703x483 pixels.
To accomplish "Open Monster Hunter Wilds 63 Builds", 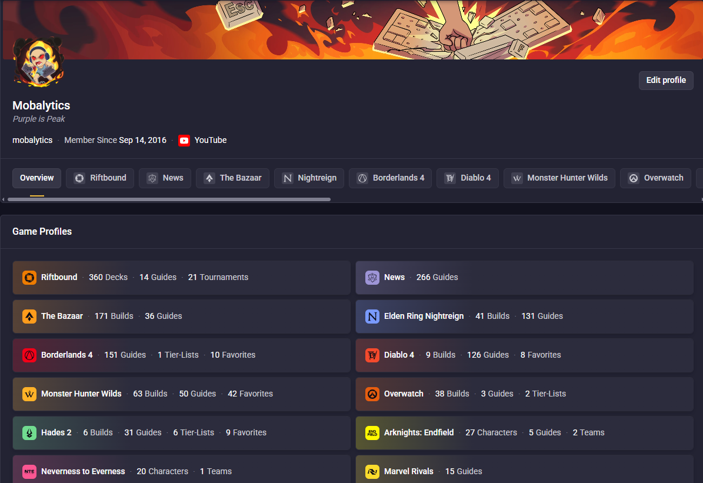I will [x=150, y=394].
